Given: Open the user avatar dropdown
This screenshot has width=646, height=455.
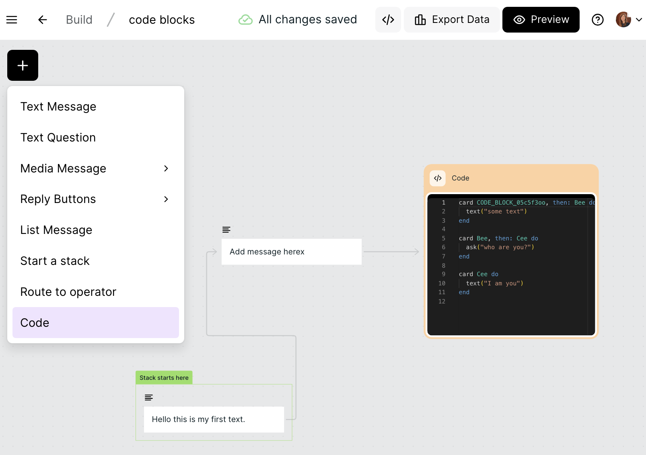Looking at the screenshot, I should [629, 20].
